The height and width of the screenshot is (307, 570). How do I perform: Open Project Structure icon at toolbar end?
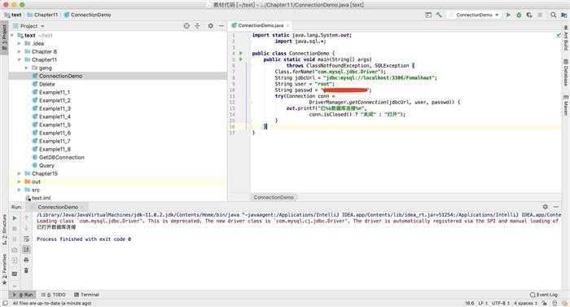pyautogui.click(x=563, y=15)
